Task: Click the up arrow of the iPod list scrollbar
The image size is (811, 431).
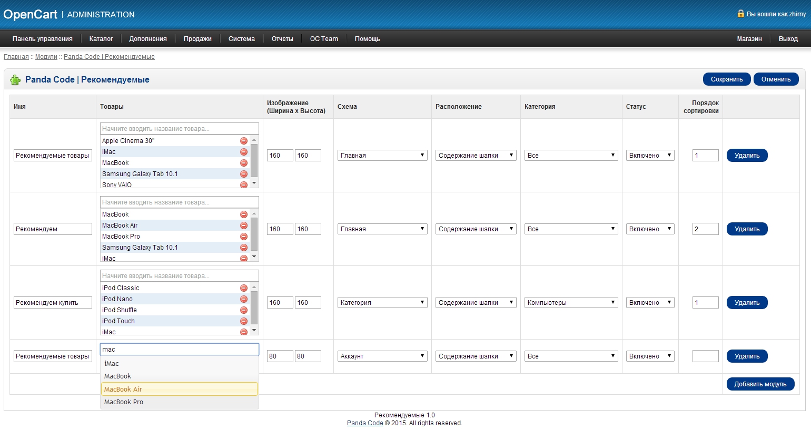Action: (x=254, y=287)
